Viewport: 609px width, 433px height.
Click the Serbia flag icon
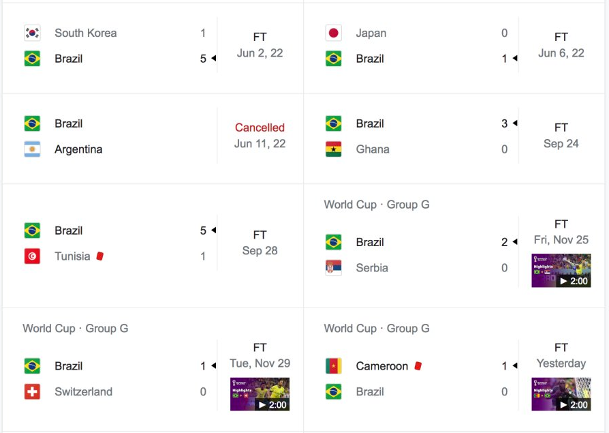[333, 268]
